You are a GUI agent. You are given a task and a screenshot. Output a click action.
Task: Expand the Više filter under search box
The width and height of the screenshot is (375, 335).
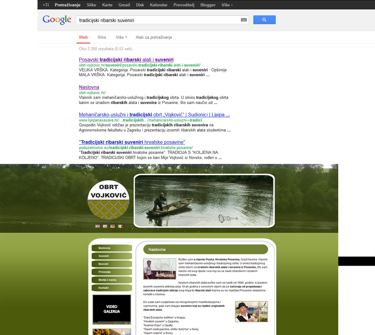[x=121, y=38]
